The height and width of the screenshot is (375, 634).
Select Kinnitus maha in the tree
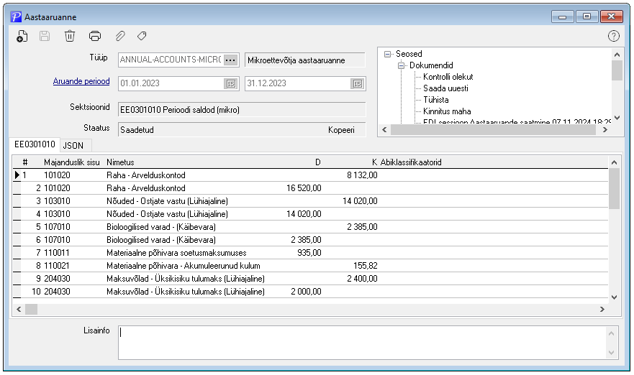coord(447,111)
